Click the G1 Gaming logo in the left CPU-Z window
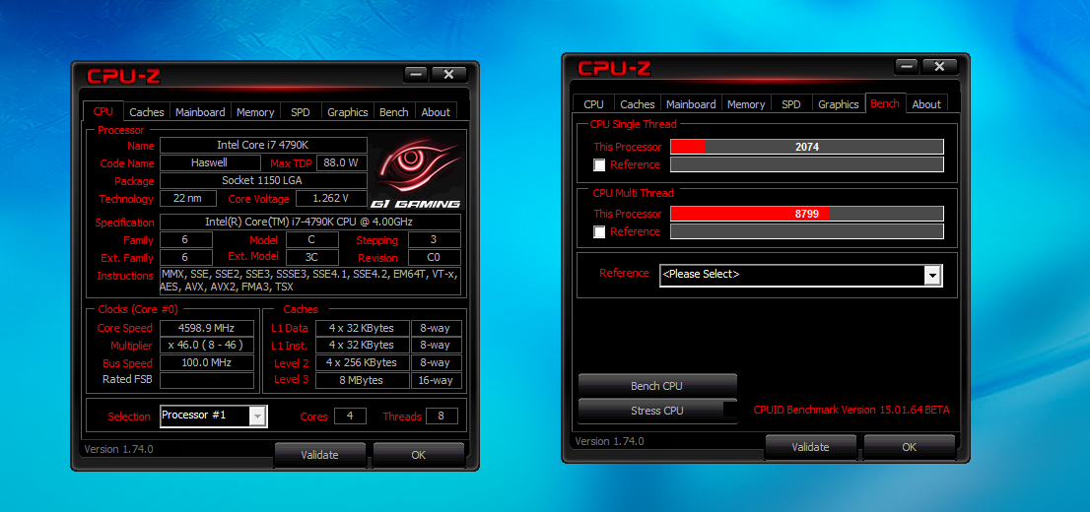The height and width of the screenshot is (512, 1090). pos(416,173)
